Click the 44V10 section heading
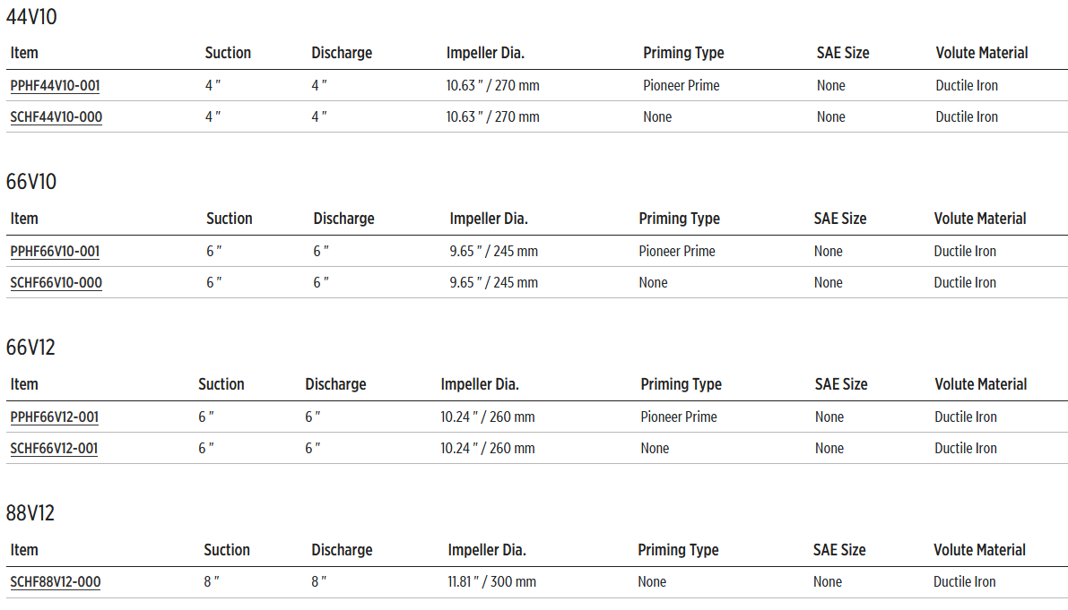This screenshot has width=1068, height=610. tap(31, 16)
